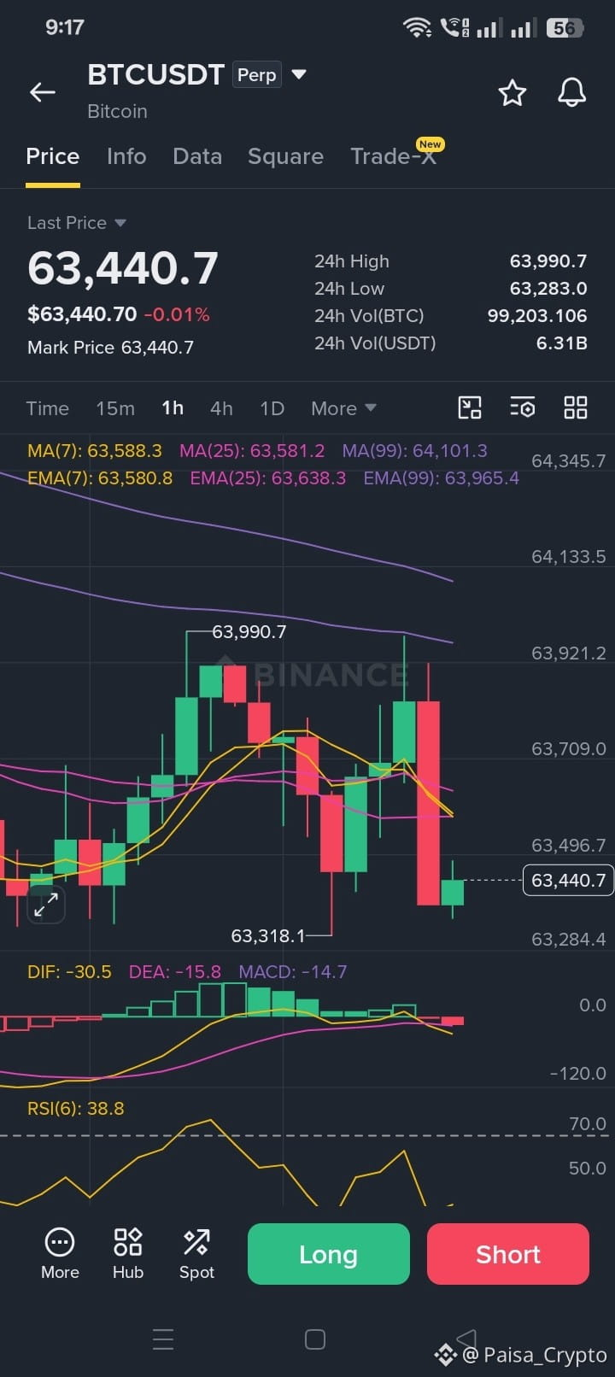This screenshot has height=1377, width=615.
Task: Tap the Mark Price 63,440.7 text
Action: 111,348
